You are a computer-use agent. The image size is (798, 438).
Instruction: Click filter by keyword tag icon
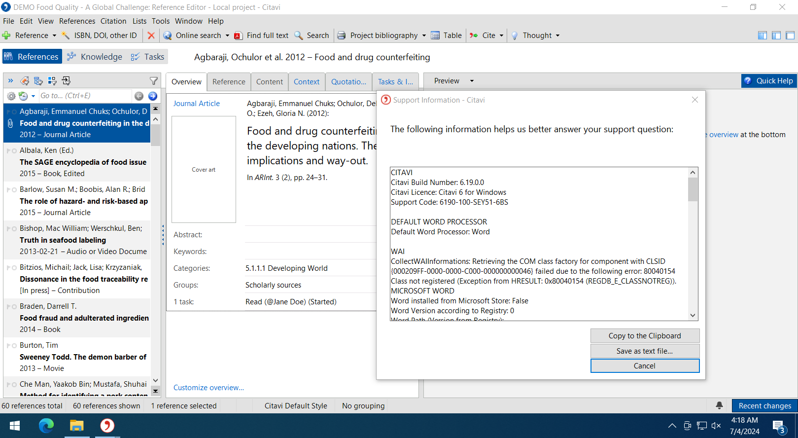[25, 80]
